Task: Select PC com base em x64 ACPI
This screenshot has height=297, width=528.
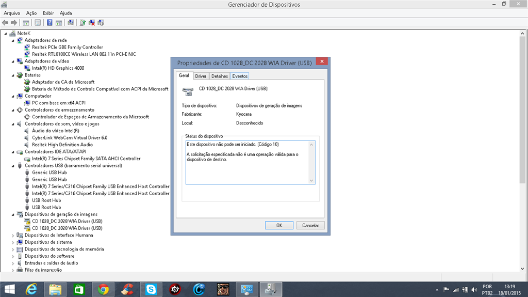Action: point(59,103)
